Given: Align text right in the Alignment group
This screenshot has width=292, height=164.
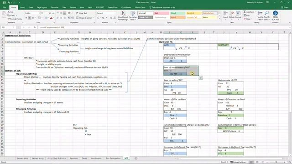Looking at the screenshot, I should [64, 18].
